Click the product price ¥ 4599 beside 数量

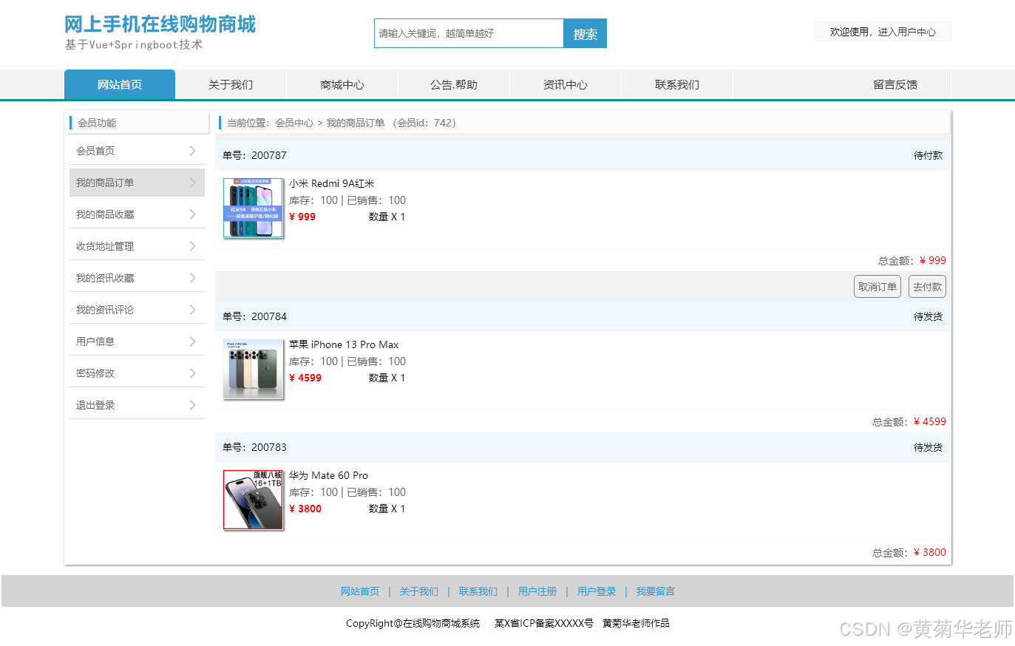pos(305,378)
